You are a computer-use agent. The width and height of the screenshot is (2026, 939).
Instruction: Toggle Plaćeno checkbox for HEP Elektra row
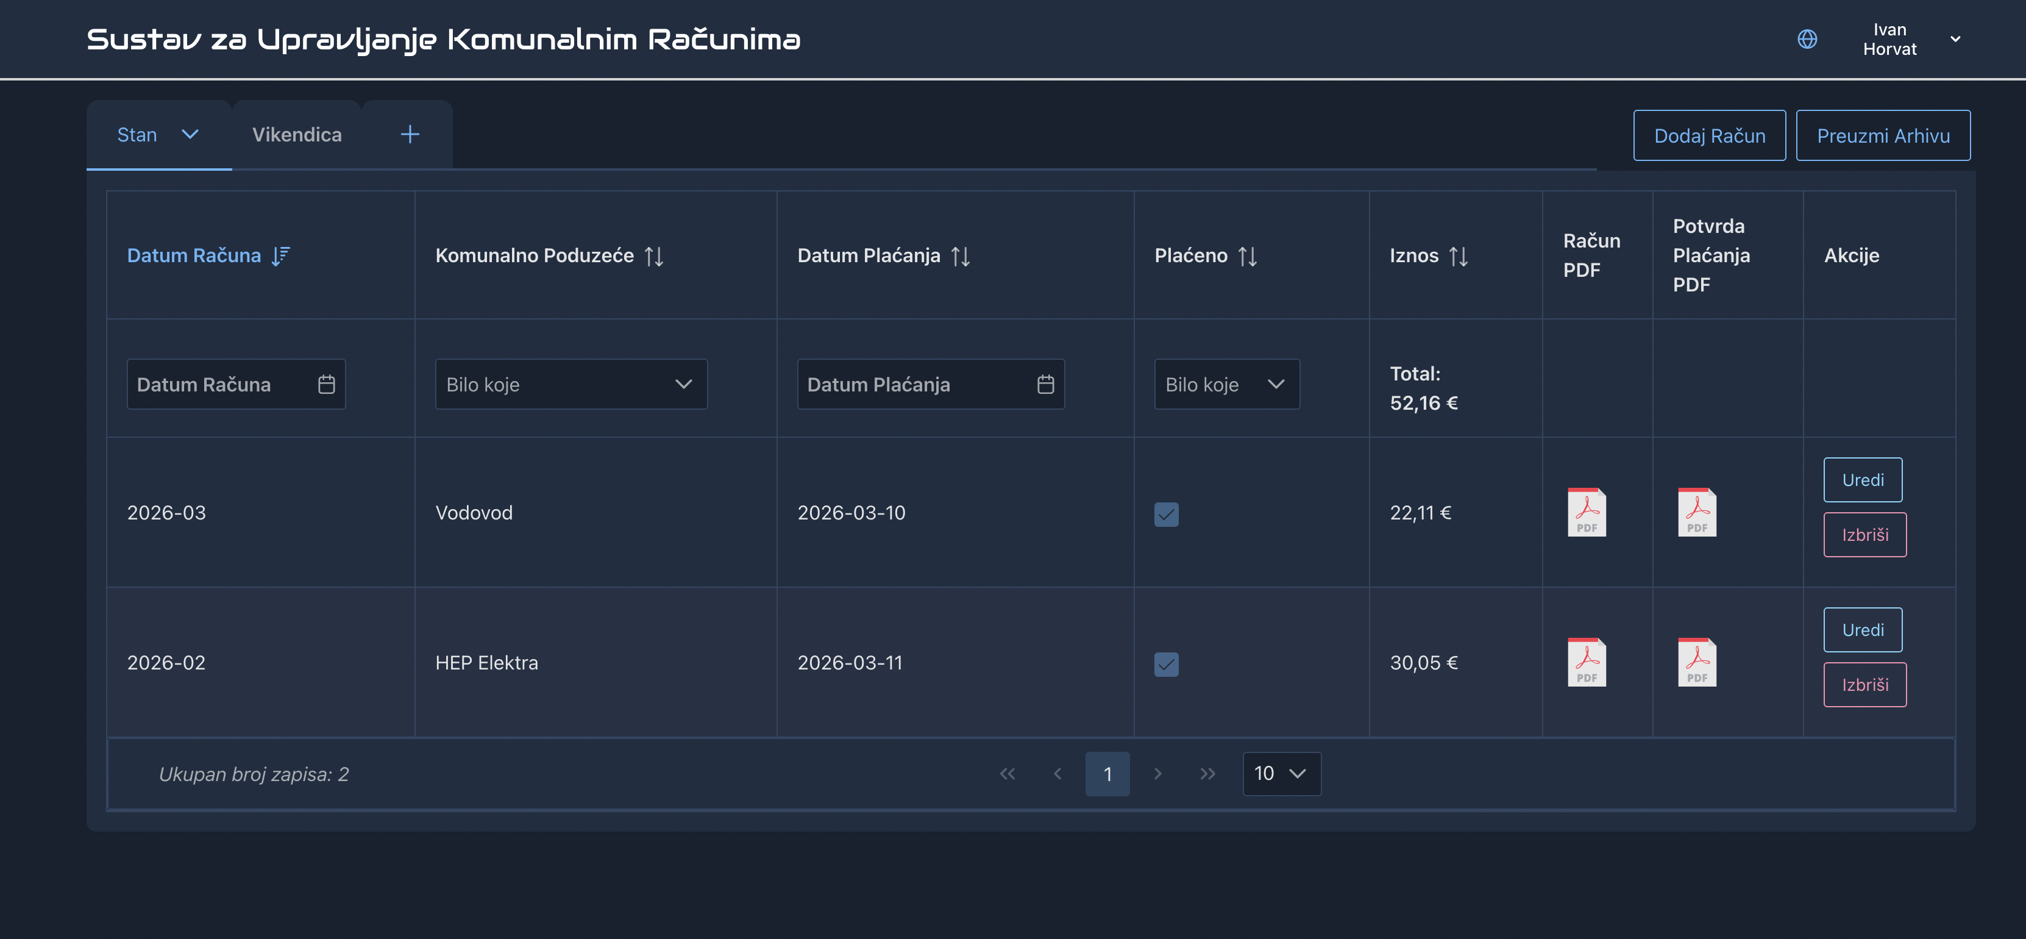(1165, 663)
